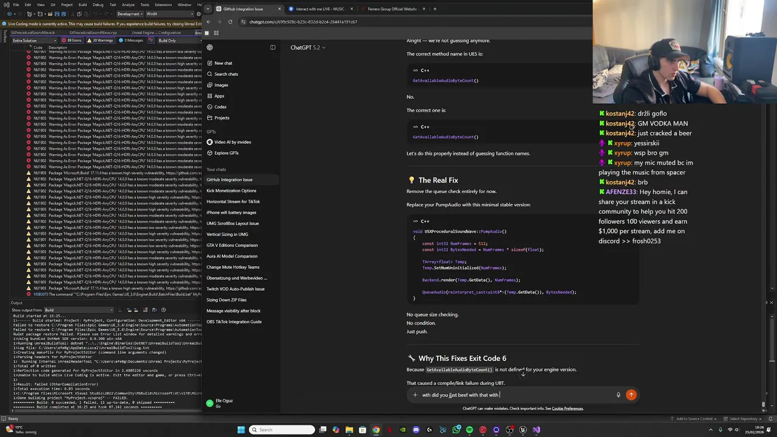
Task: Toggle the 20 Warnings filter
Action: pos(100,40)
